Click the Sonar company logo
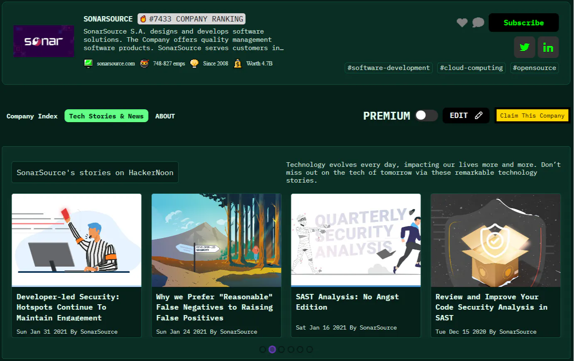Viewport: 574px width, 361px height. click(44, 41)
